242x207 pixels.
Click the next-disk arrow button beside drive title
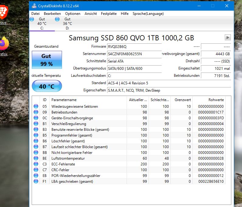228,37
